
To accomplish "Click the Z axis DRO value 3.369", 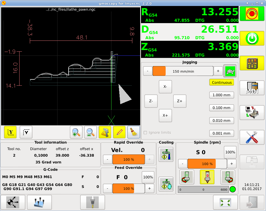I will point(223,46).
